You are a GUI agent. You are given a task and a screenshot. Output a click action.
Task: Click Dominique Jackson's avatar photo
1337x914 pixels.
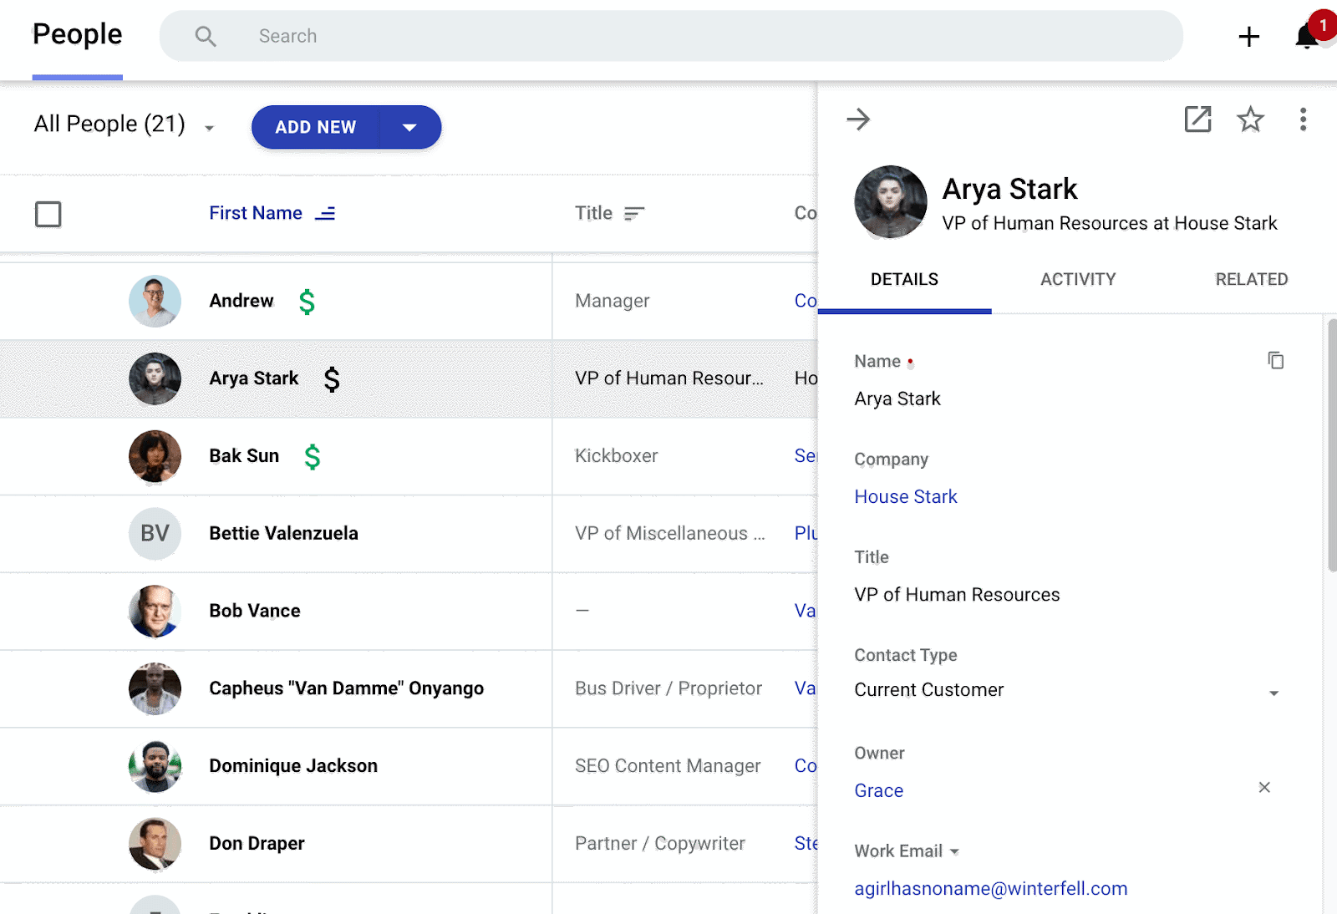coord(155,766)
